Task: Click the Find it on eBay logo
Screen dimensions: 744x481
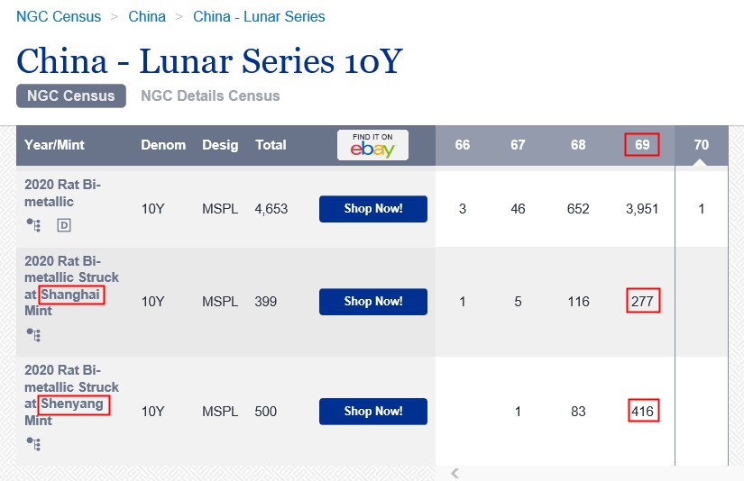Action: tap(372, 145)
